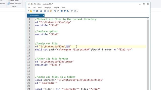Click the show file in viewer icon
161x90 pixels.
(x=72, y=11)
